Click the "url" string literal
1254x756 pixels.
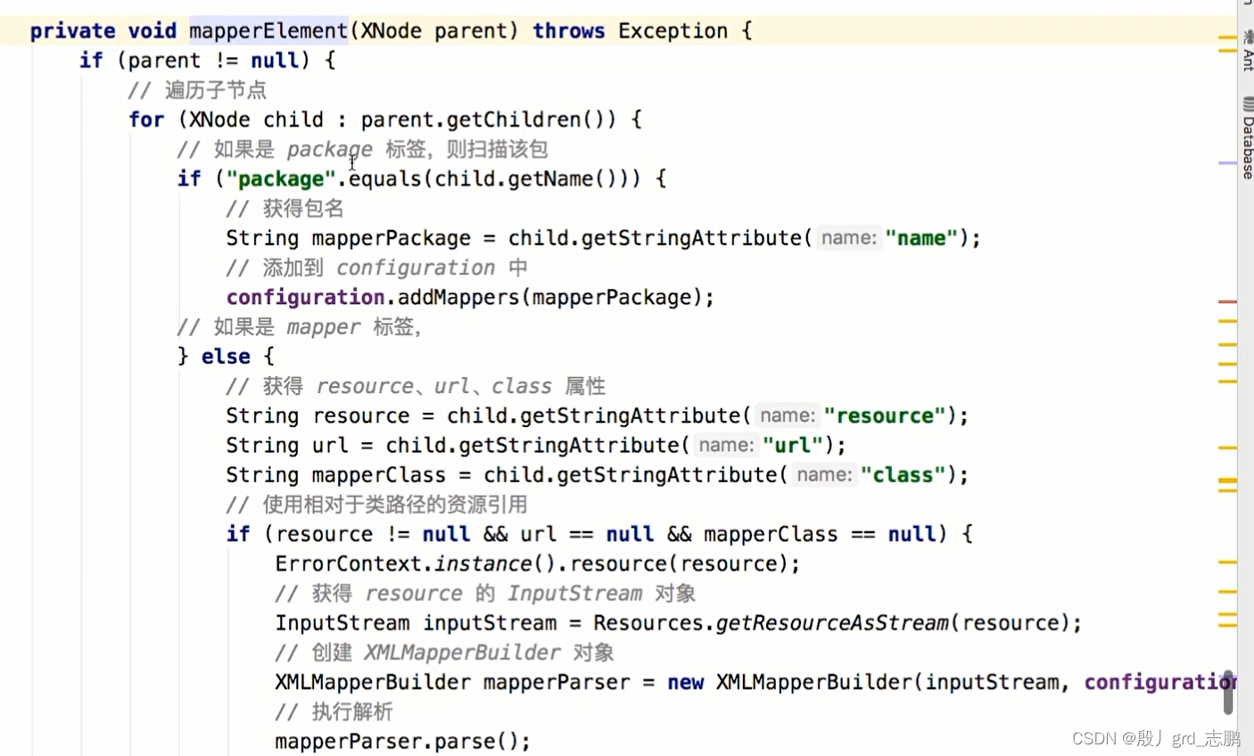coord(793,445)
